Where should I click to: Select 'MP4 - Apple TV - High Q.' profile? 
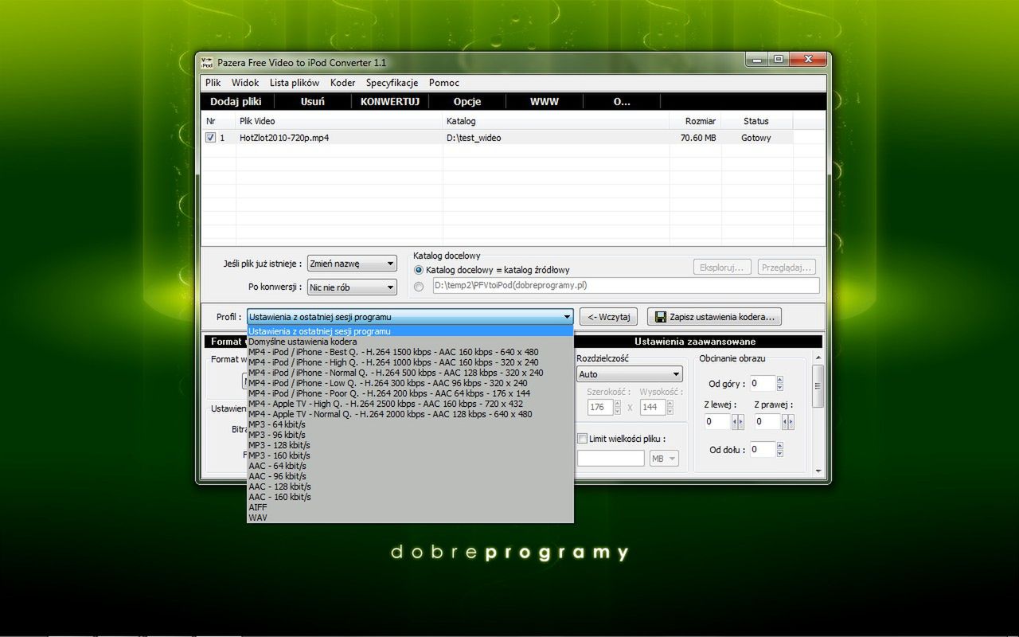click(410, 404)
